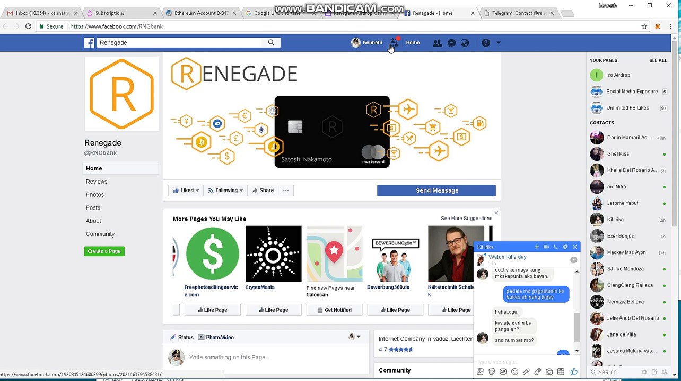Open account menu arrow in top bar
Viewport: 681px width, 381px height.
(x=498, y=43)
